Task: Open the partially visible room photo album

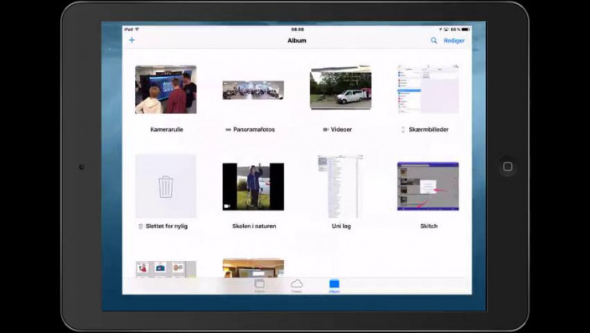Action: (253, 268)
